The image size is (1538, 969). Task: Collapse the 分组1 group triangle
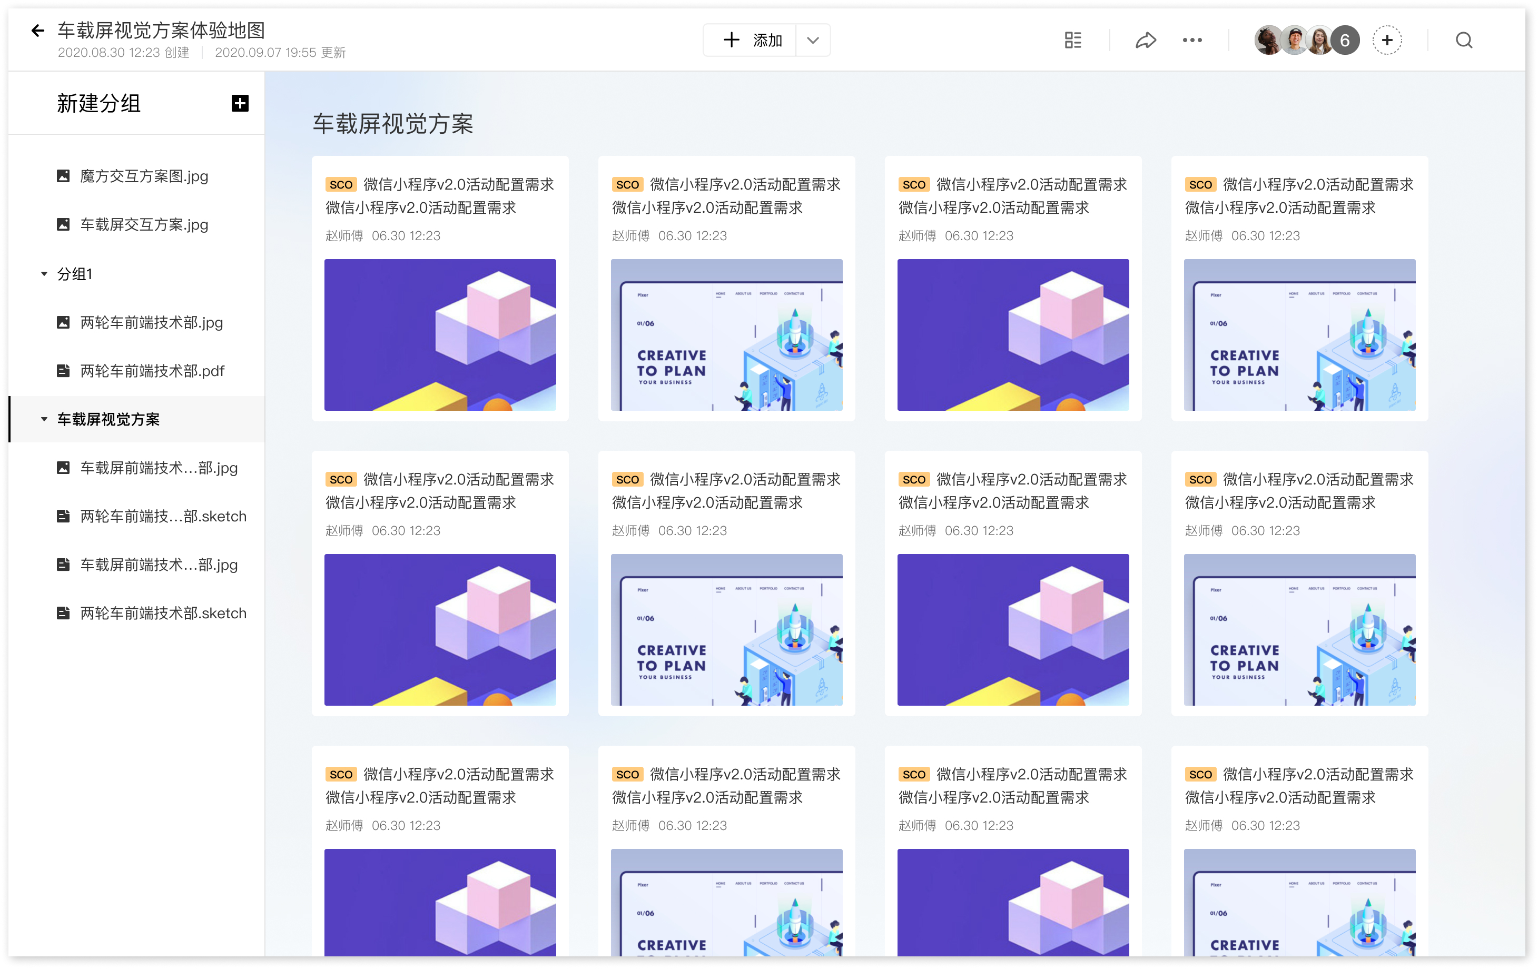43,273
